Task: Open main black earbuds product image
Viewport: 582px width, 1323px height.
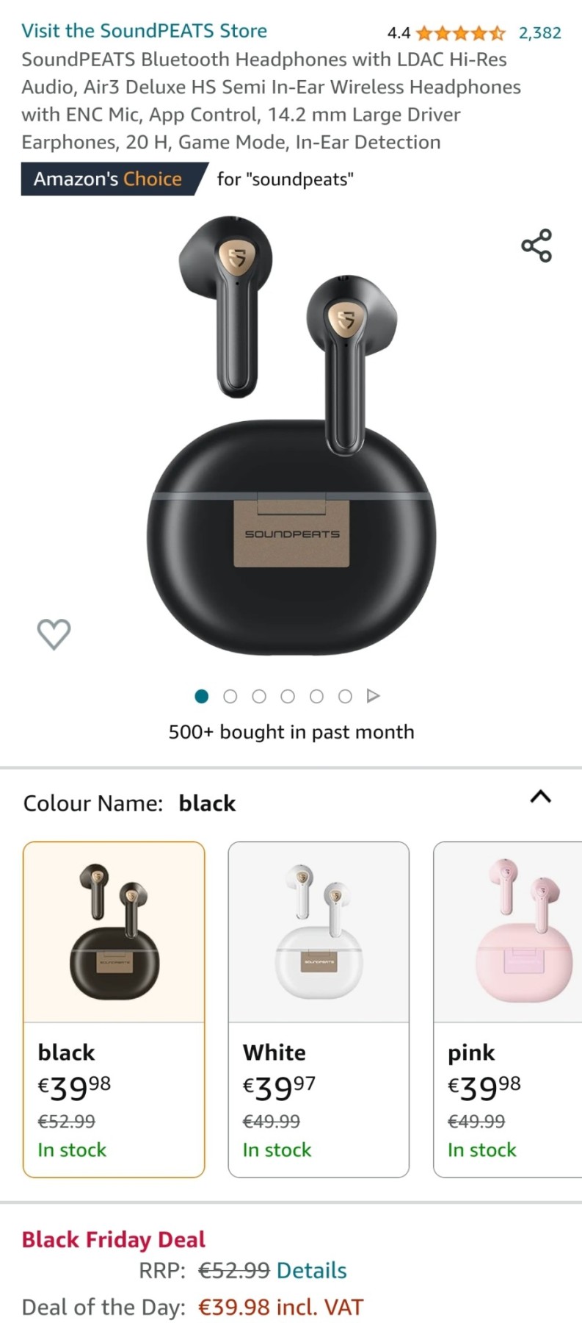Action: pos(291,435)
